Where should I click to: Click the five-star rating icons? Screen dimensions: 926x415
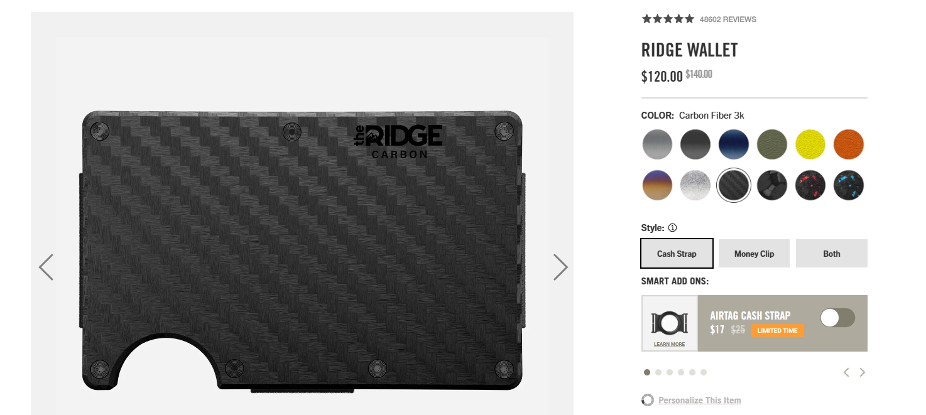[x=668, y=19]
